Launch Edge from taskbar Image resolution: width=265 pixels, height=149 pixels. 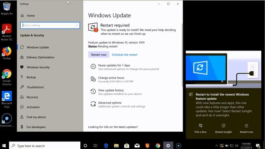pos(106,146)
